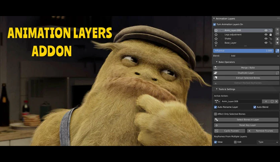The image size is (280, 162).
Task: Click action user count 4
Action: point(266,101)
